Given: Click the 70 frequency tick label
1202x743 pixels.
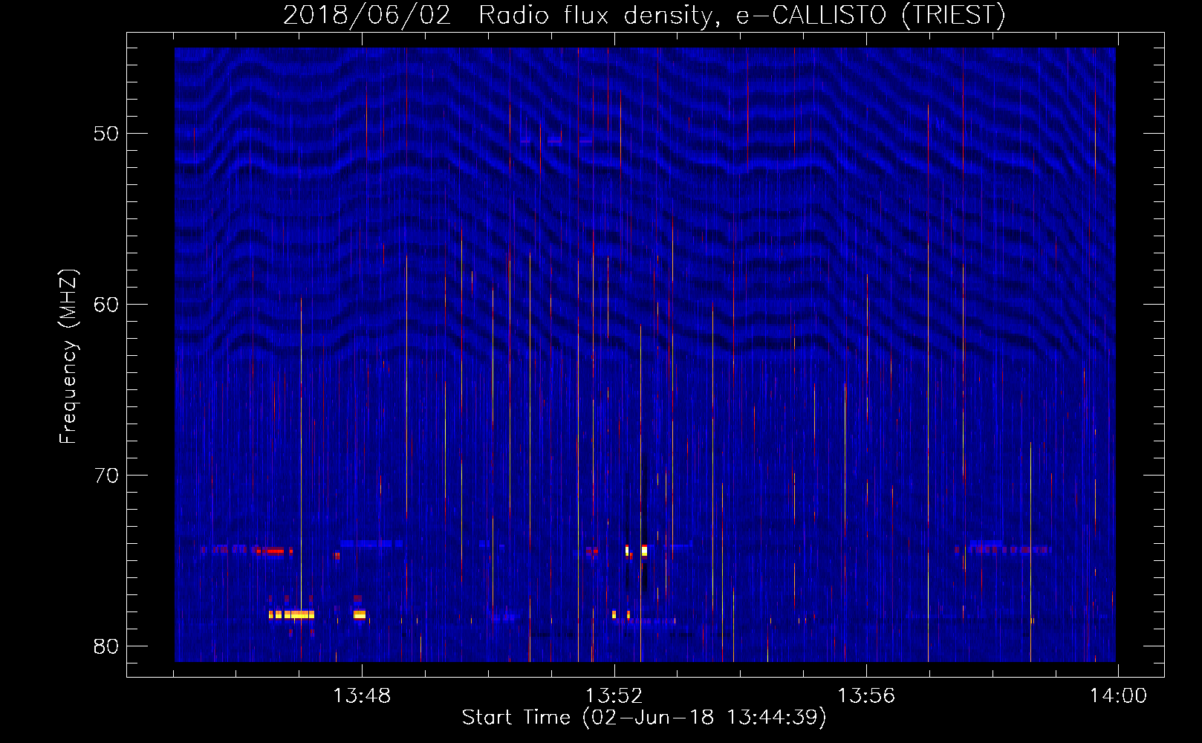Looking at the screenshot, I should click(x=106, y=476).
